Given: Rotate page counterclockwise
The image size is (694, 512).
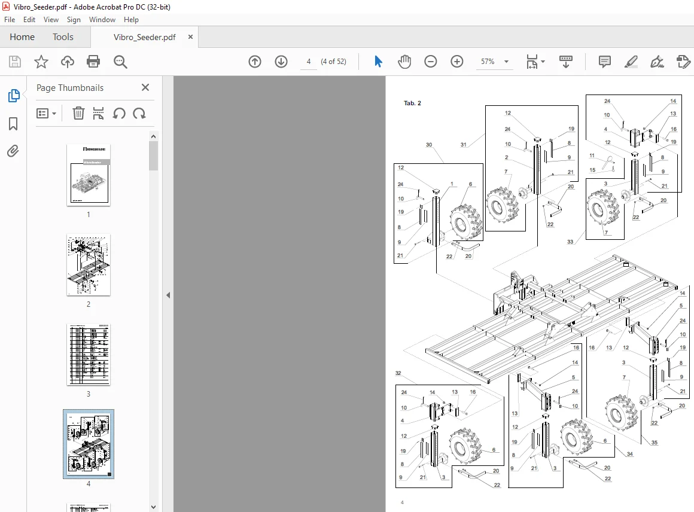Looking at the screenshot, I should pos(118,114).
